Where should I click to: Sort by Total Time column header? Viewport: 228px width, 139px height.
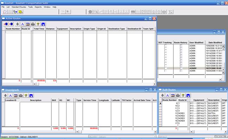coord(39,29)
